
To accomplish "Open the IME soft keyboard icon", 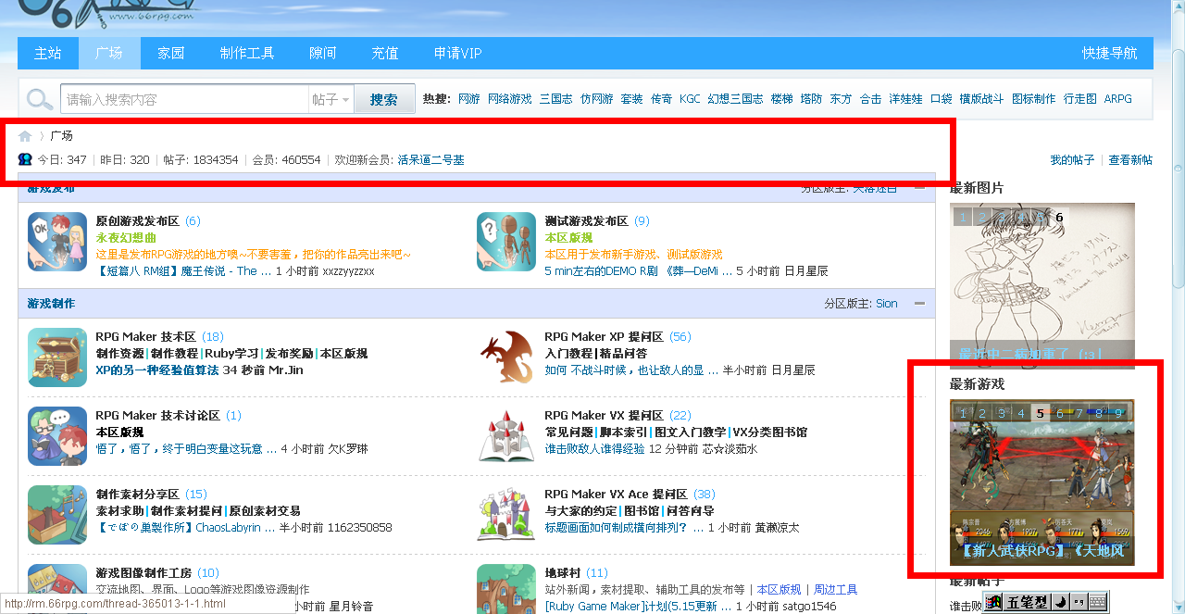I will coord(1098,603).
